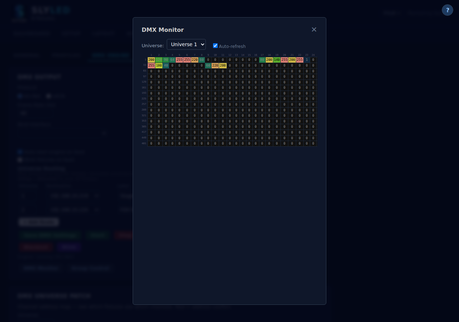459x322 pixels.
Task: Click the 220 cell in row 33
Action: point(215,66)
